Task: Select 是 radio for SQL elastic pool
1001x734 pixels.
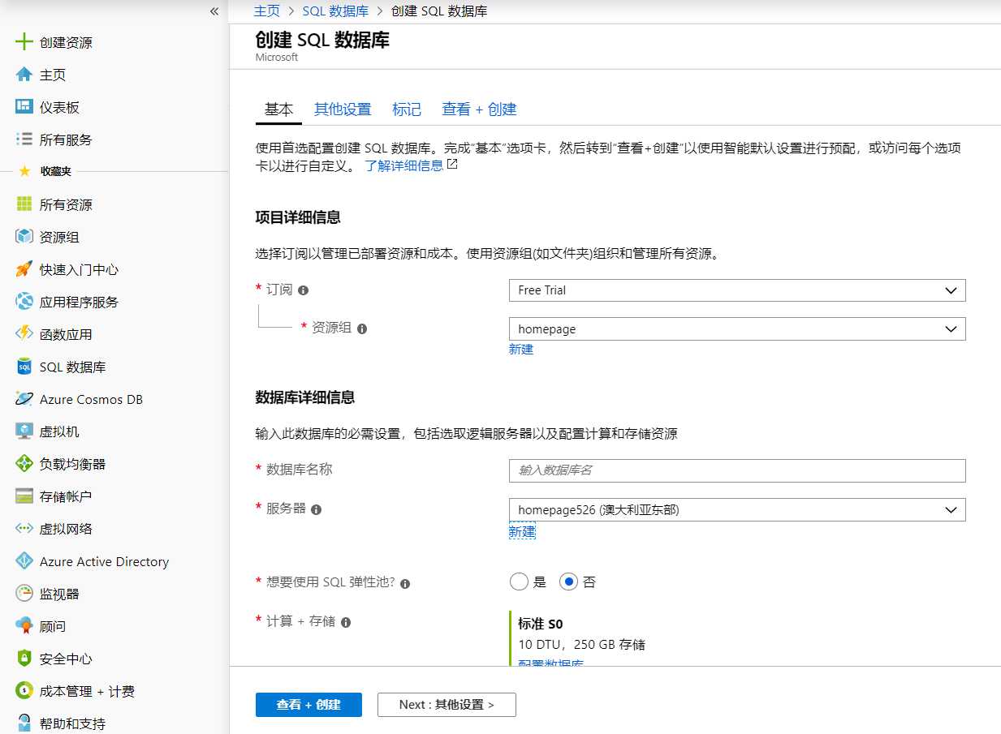Action: [x=519, y=582]
